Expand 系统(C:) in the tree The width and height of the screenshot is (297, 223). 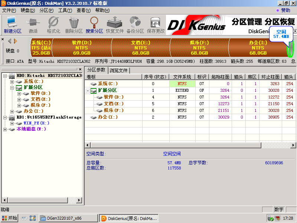[x=12, y=82]
